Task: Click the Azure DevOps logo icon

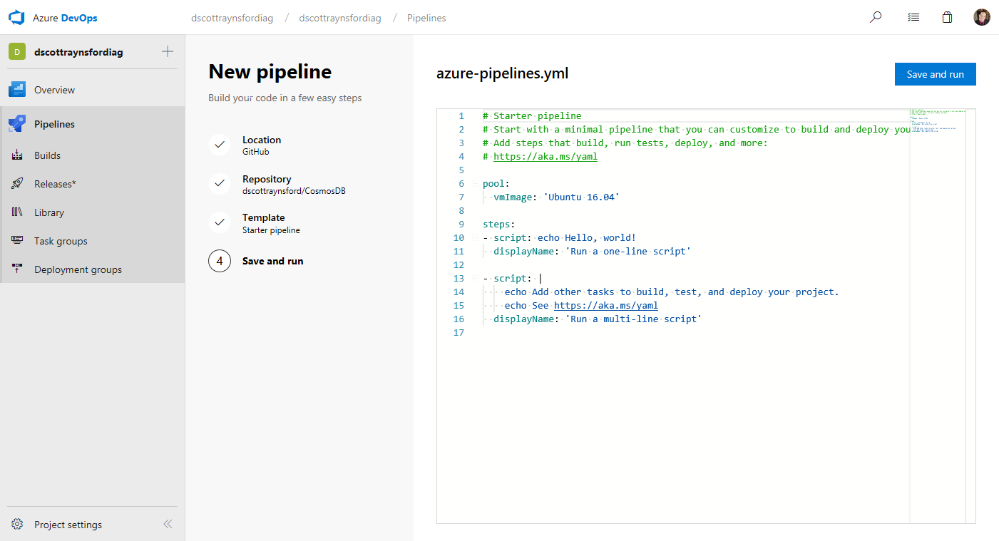Action: pos(17,18)
